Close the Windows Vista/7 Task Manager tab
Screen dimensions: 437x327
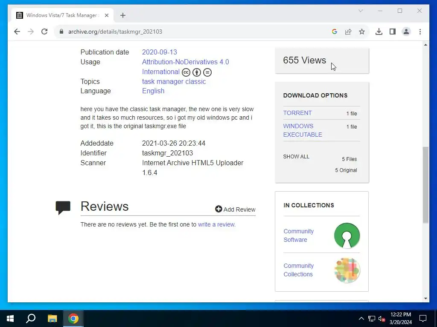tap(106, 15)
